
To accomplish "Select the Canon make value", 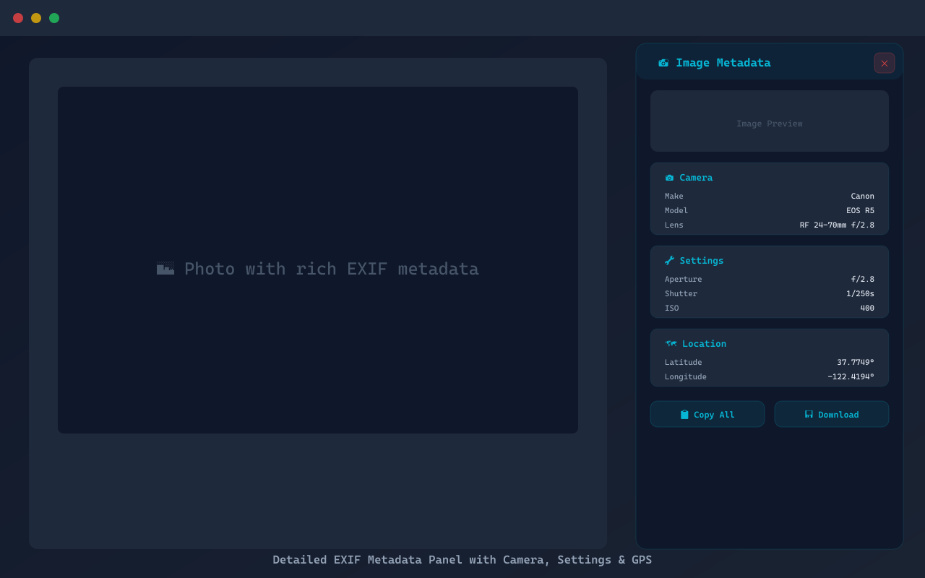I will [863, 196].
